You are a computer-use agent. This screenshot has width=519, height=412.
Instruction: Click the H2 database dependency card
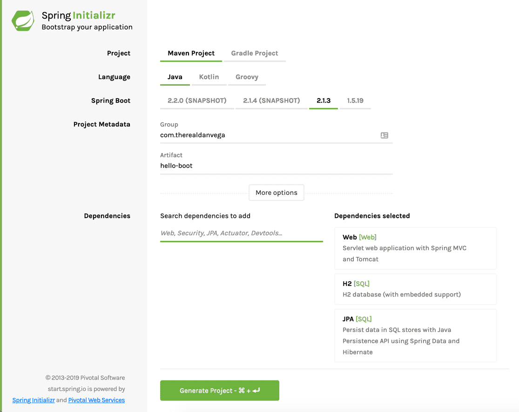tap(415, 289)
